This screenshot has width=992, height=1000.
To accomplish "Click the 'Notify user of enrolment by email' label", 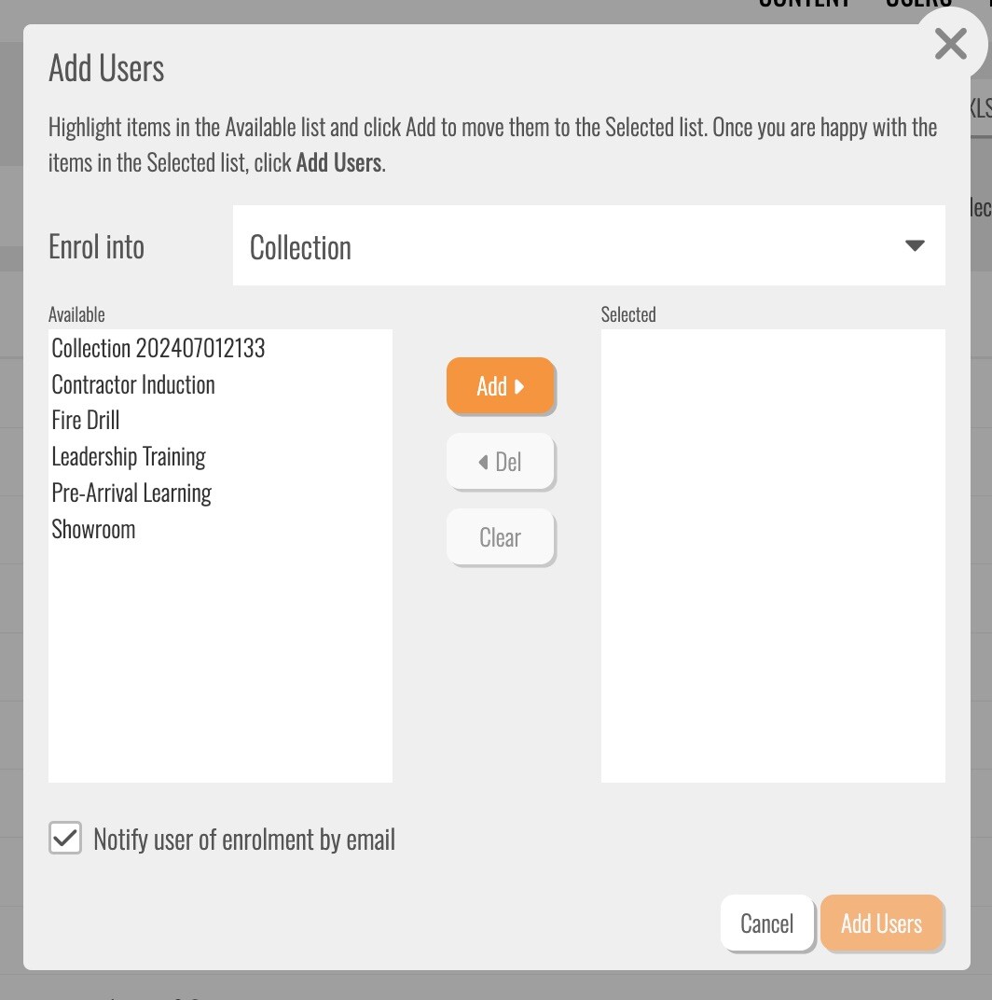I will (244, 840).
